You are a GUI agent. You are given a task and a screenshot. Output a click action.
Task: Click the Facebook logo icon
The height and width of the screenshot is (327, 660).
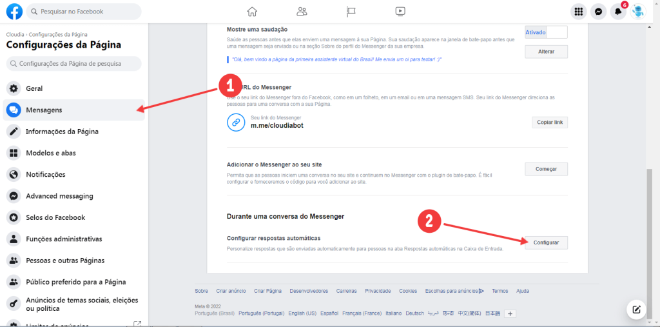click(x=15, y=12)
